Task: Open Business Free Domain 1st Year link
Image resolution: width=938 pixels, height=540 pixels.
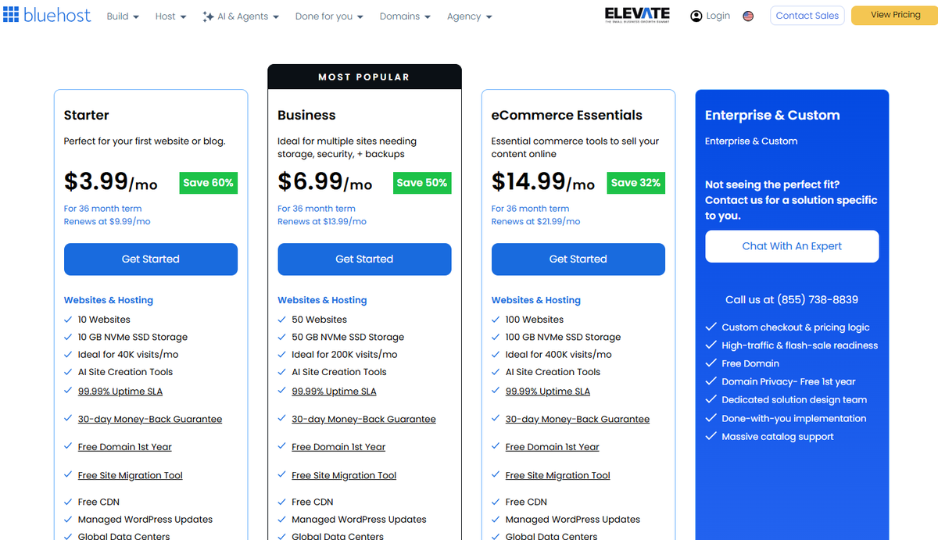Action: pyautogui.click(x=338, y=447)
